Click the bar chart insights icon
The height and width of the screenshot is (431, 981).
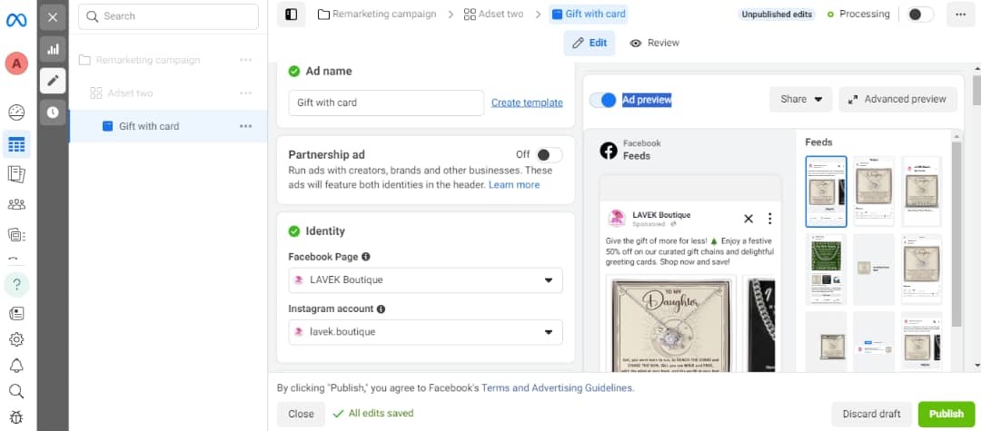[x=53, y=49]
